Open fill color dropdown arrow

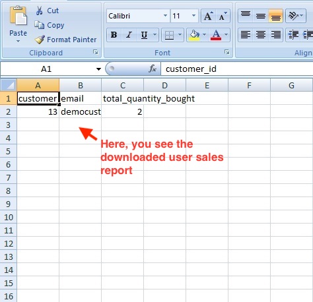point(204,35)
